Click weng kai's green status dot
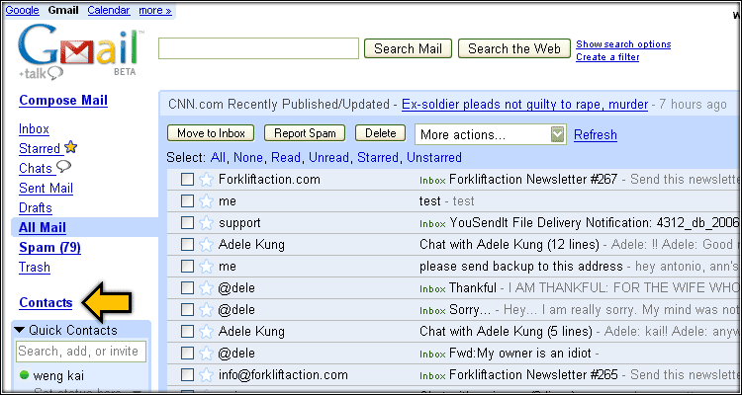 [x=24, y=376]
